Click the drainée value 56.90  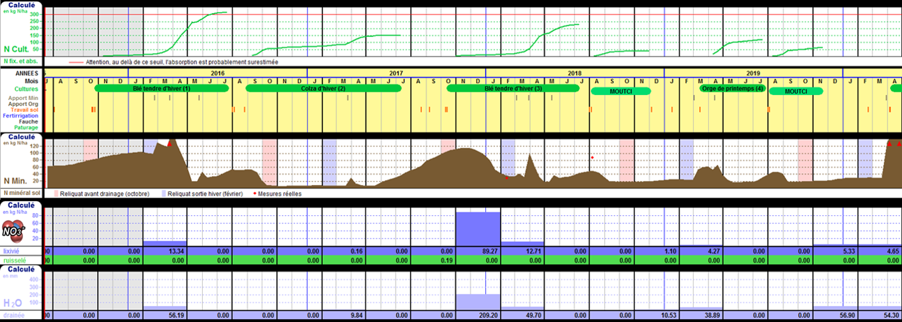849,316
